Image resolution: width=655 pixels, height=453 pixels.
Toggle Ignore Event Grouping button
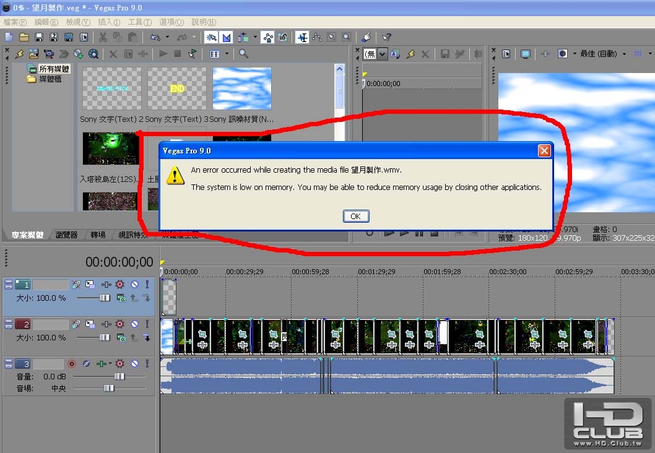[283, 38]
